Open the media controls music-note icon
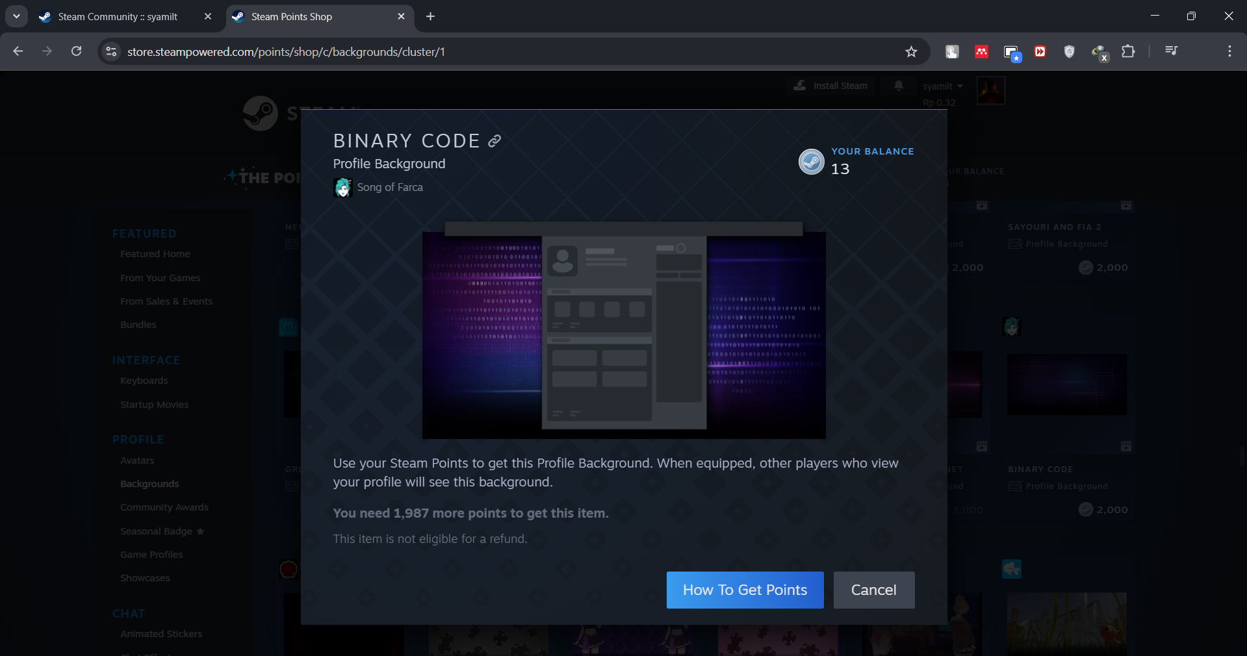Screen dimensions: 1247x656 (x=1171, y=51)
